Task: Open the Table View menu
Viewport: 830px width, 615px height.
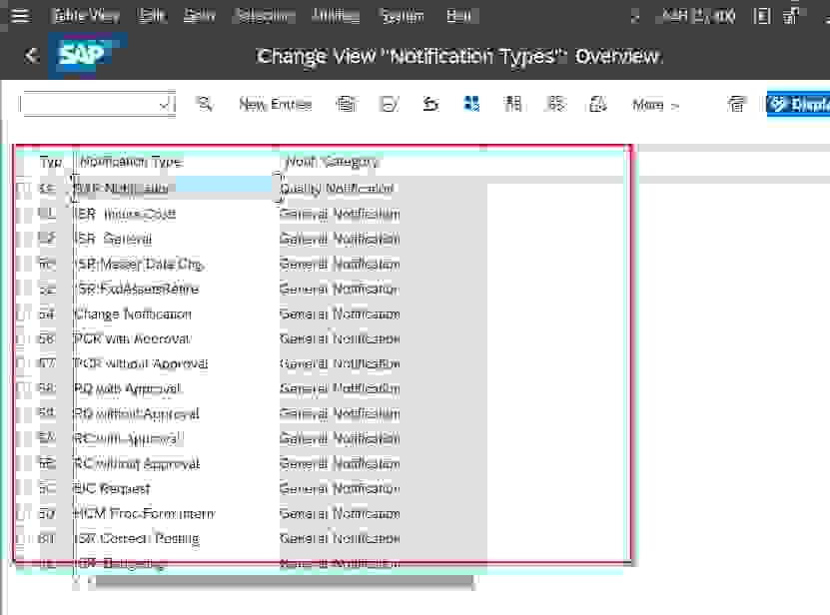Action: (85, 15)
